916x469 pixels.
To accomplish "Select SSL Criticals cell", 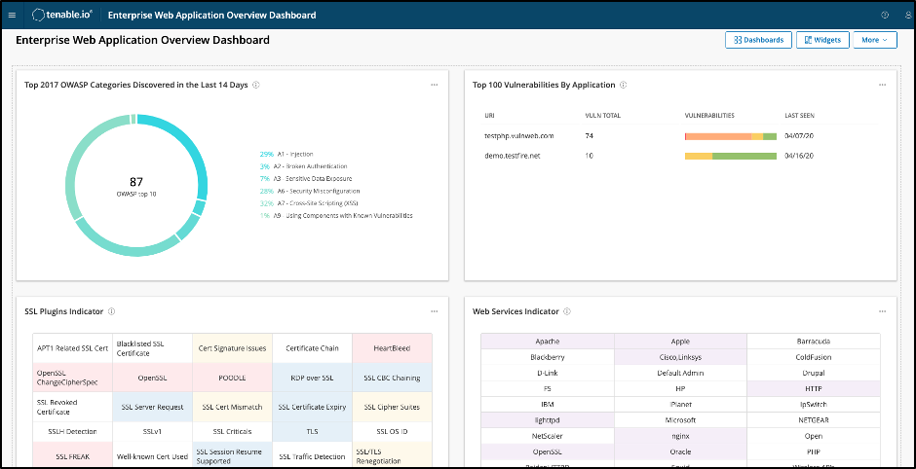I will click(x=233, y=432).
